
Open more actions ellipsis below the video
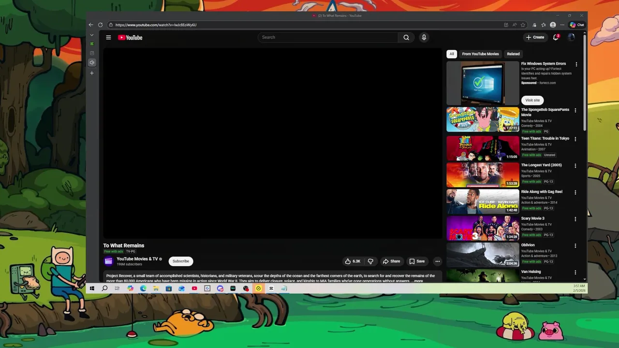point(437,261)
